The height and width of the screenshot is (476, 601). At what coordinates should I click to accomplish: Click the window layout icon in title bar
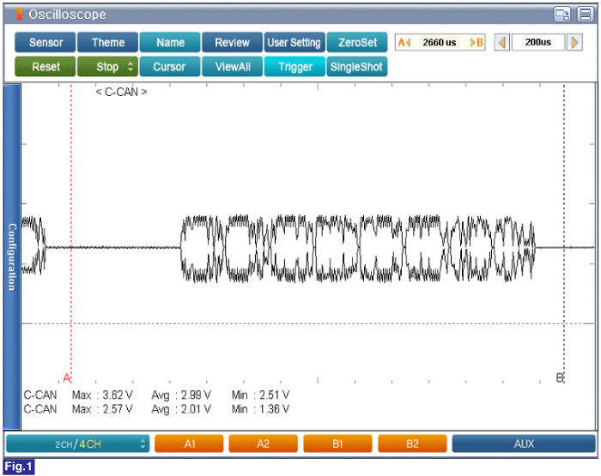[562, 15]
